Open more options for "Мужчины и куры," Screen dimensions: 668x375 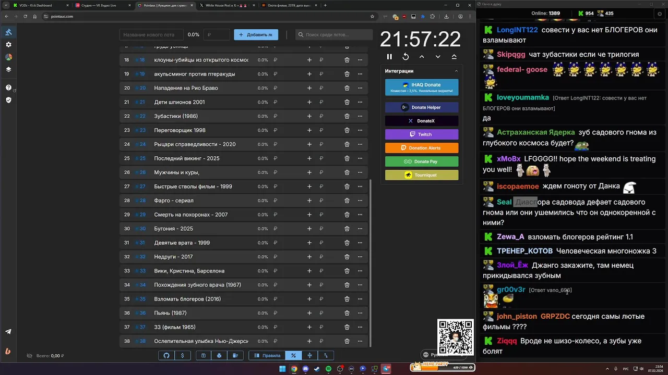(x=360, y=172)
